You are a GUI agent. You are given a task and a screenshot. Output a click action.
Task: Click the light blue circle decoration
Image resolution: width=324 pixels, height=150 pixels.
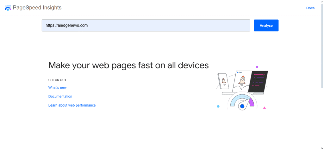click(x=218, y=106)
